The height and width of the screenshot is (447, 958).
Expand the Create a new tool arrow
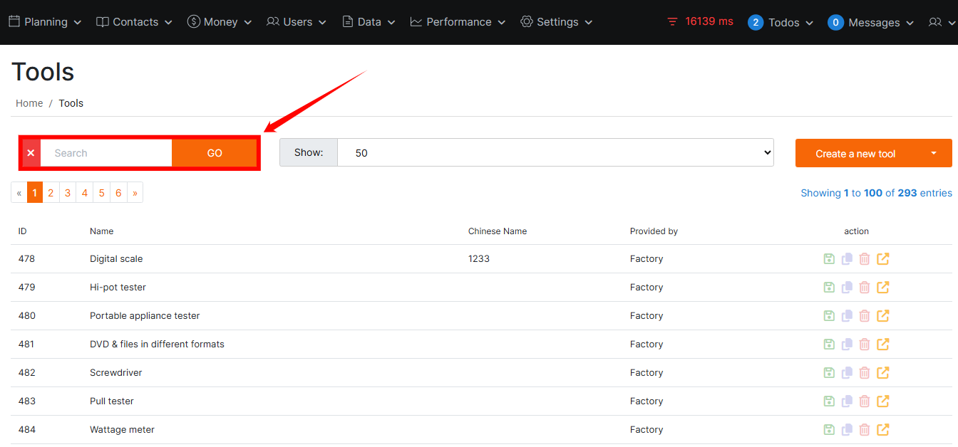(x=933, y=153)
